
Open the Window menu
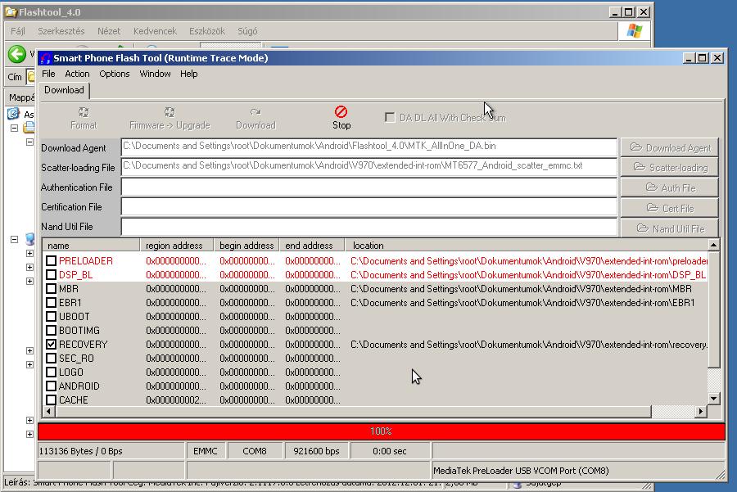(x=155, y=74)
